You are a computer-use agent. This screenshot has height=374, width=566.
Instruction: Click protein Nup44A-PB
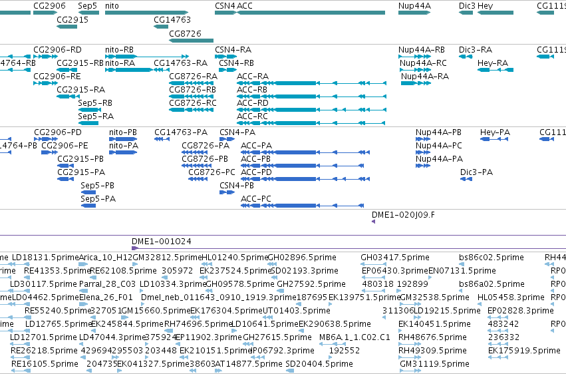click(x=423, y=139)
